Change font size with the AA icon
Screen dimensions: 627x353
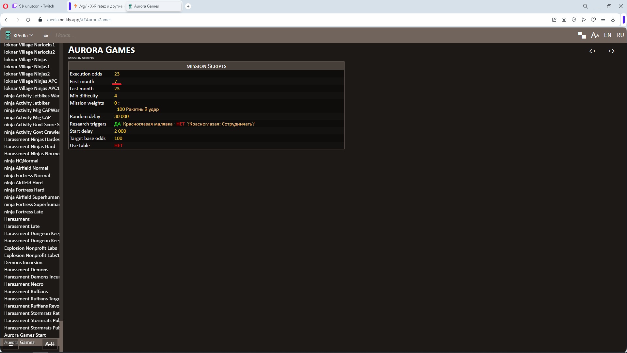[595, 35]
